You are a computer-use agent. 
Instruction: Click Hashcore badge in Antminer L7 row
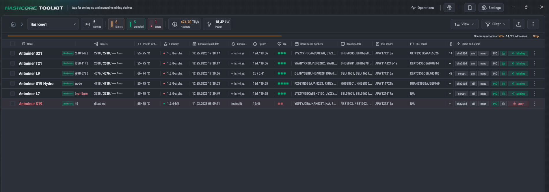68,94
